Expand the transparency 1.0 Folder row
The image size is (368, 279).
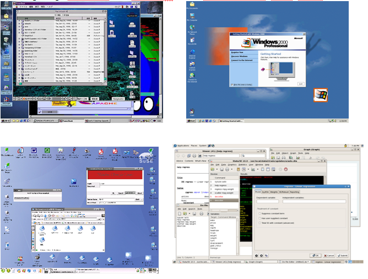click(19, 47)
